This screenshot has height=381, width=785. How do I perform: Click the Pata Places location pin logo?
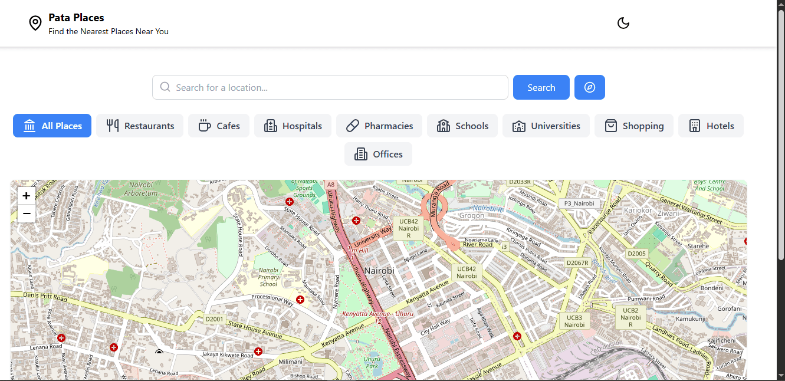tap(35, 23)
